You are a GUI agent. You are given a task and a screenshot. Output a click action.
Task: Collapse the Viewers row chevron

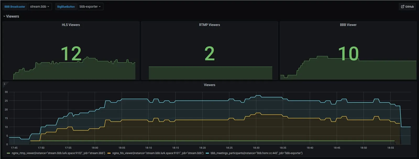[4, 16]
